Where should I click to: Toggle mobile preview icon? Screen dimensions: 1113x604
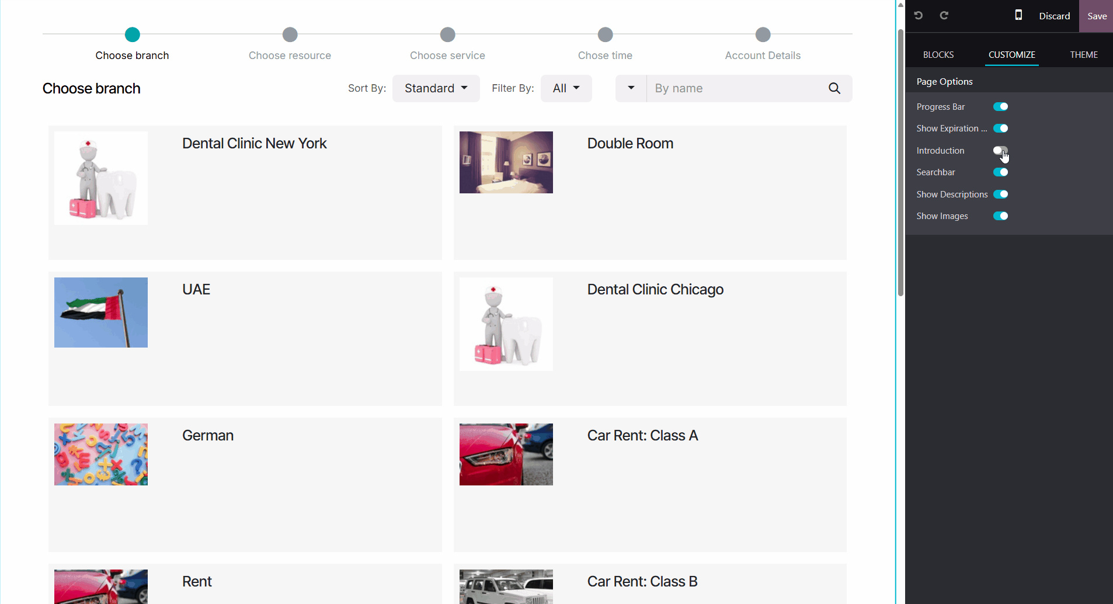(1018, 16)
